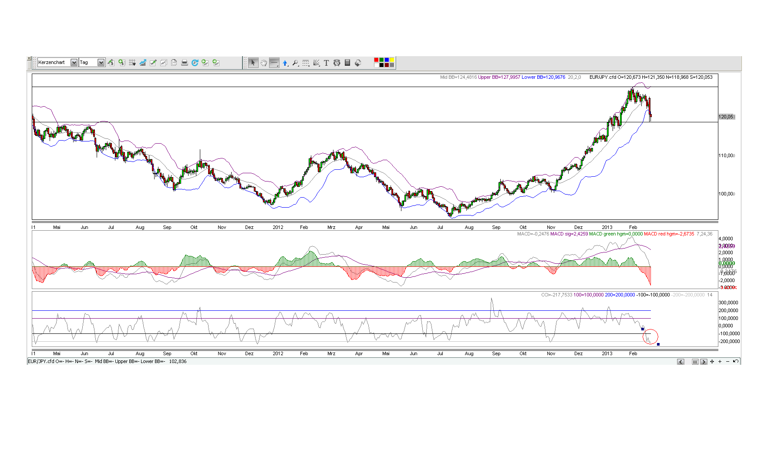The image size is (768, 454).
Task: Click the MACD red hgm=-2,6735 legend text
Action: pyautogui.click(x=669, y=234)
